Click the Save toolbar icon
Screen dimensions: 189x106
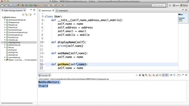(11, 5)
